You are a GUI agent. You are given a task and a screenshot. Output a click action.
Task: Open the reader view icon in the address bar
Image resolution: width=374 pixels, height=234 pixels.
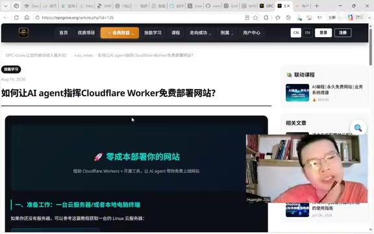[247, 18]
